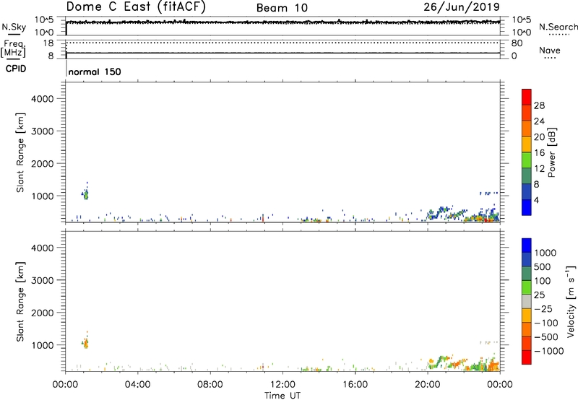Click the 'Slant Range [km]' label of the power panel
This screenshot has width=578, height=400.
point(20,152)
